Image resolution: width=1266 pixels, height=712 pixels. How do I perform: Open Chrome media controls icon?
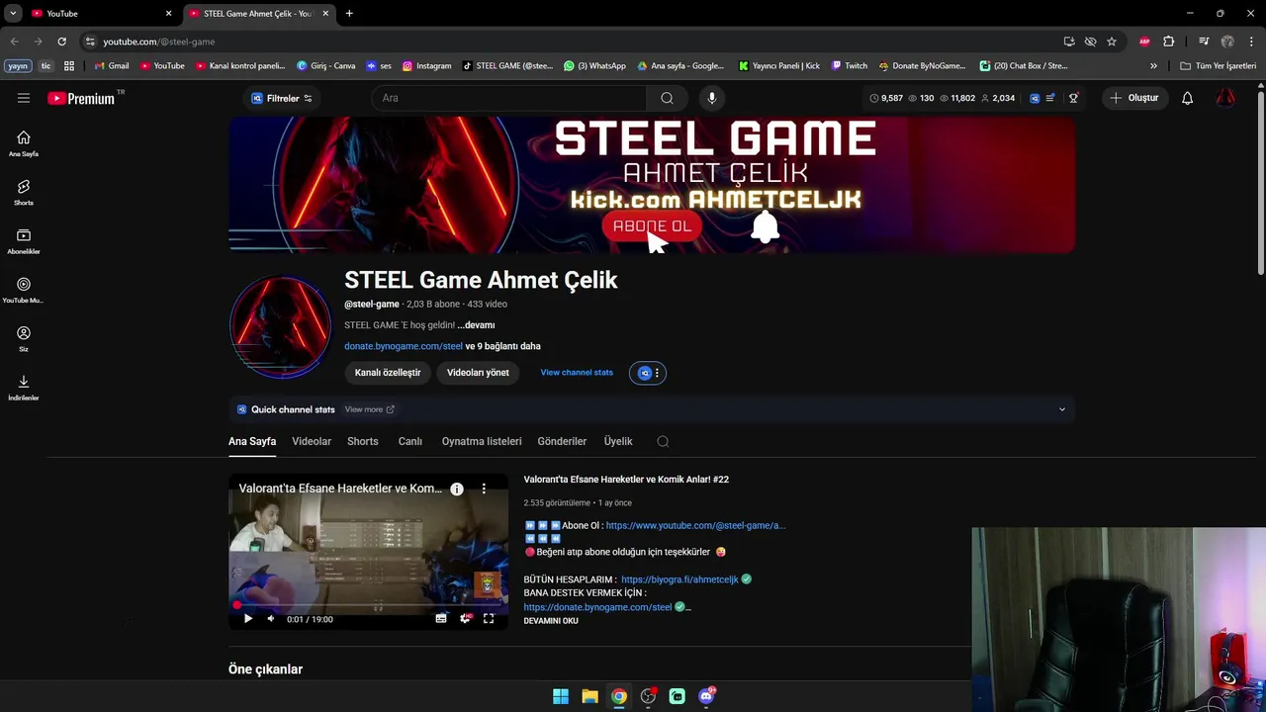pyautogui.click(x=1204, y=42)
